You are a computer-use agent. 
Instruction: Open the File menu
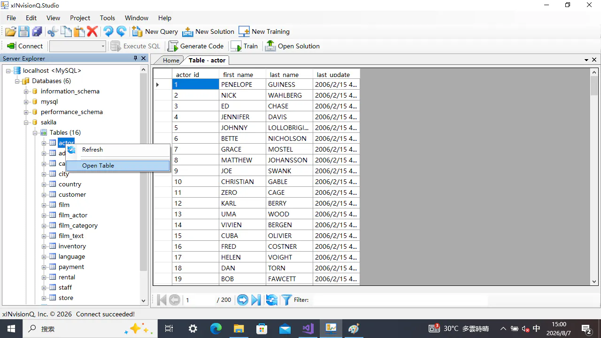(x=11, y=18)
